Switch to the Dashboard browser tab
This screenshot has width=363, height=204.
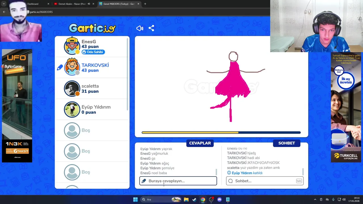(33, 4)
